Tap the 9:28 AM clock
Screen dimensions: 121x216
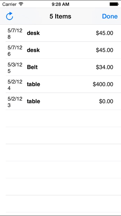[61, 4]
